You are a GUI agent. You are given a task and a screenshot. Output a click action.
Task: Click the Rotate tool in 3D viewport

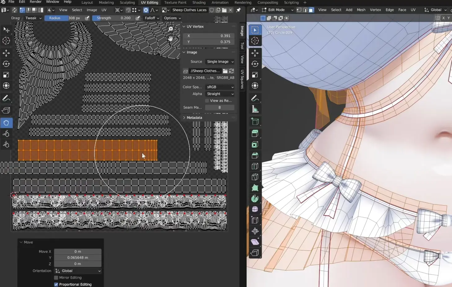pos(255,64)
